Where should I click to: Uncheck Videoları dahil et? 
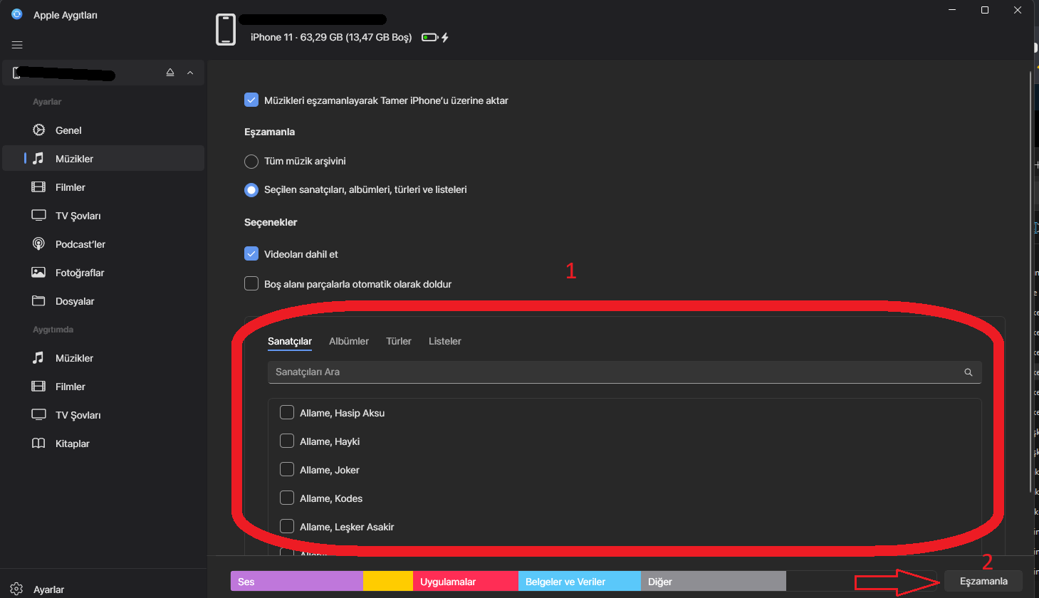[251, 254]
